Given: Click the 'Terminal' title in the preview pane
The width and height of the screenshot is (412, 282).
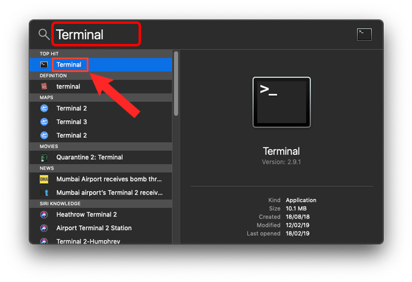Looking at the screenshot, I should point(281,151).
